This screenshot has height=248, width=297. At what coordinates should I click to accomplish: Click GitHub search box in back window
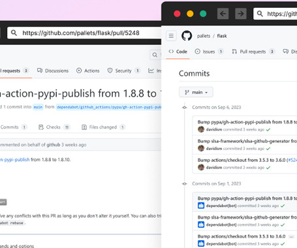click(155, 55)
